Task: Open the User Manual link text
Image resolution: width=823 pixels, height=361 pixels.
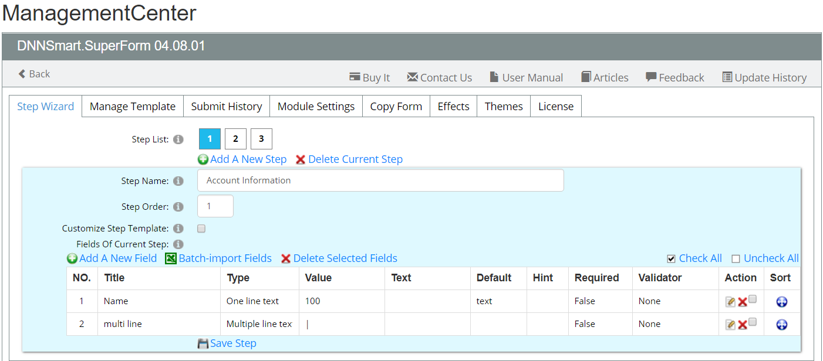Action: 532,78
